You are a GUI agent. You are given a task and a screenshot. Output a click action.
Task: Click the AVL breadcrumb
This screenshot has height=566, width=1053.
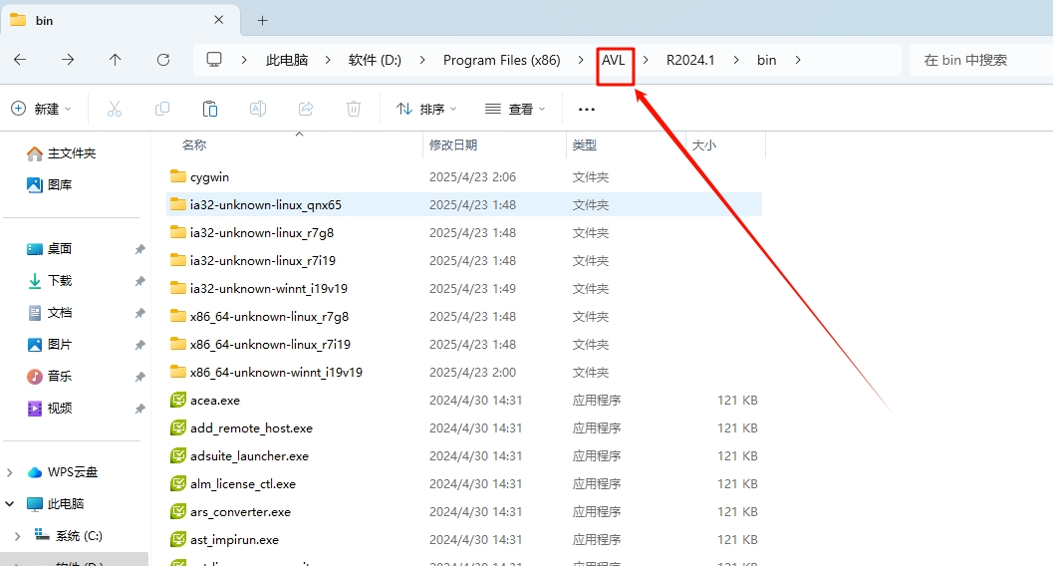pyautogui.click(x=613, y=60)
